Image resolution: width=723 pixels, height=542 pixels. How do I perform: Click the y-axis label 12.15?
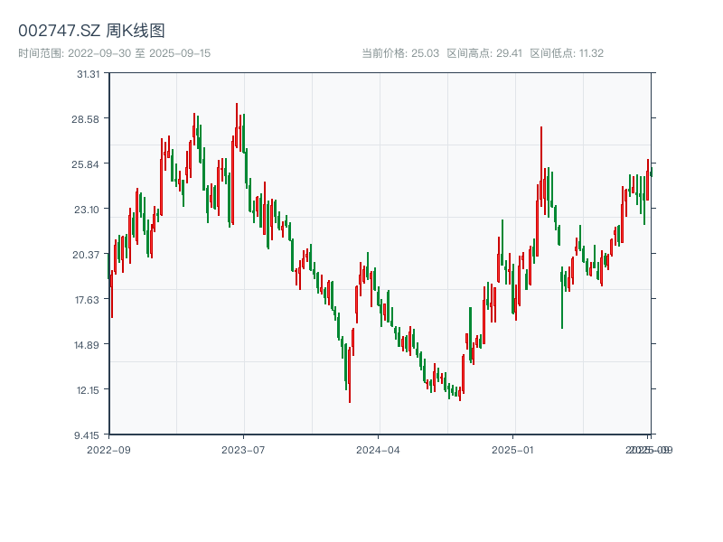(x=88, y=390)
